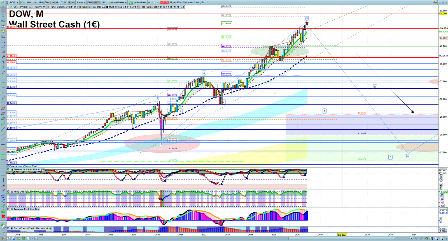Screen dimensions: 448x241
Task: Click the chat bubble icon in bottom toolbar
Action: click(x=14, y=238)
